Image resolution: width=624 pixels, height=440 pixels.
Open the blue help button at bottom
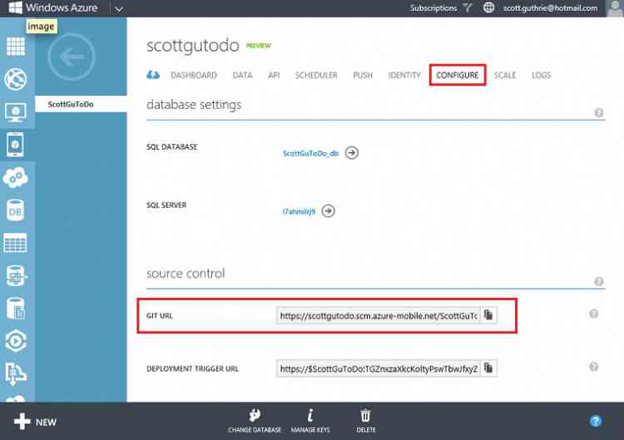pos(596,421)
